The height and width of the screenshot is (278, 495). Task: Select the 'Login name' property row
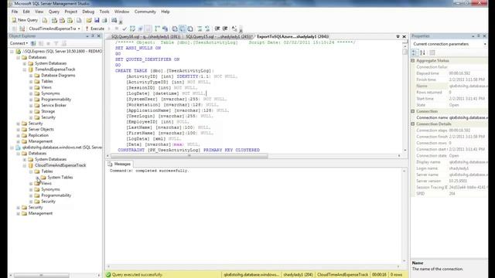click(449, 168)
